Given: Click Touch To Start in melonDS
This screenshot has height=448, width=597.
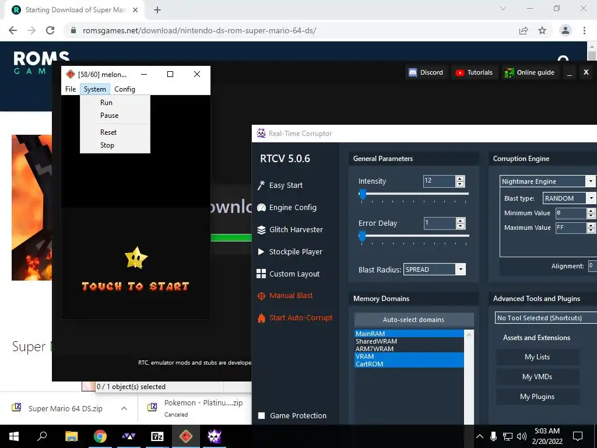Looking at the screenshot, I should tap(135, 286).
